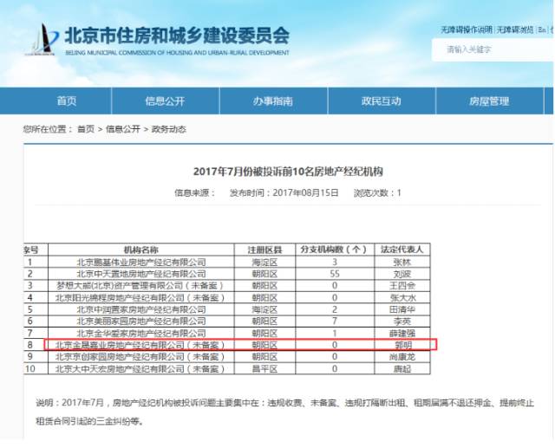Open the 首页 navigation tab

click(67, 101)
